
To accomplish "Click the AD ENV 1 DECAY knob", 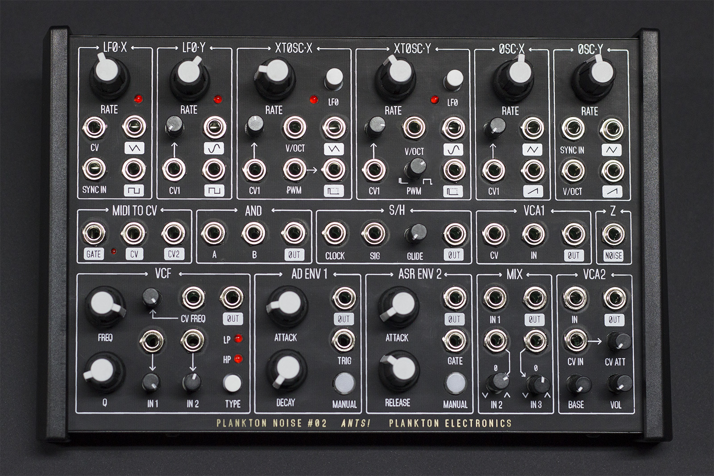I will (287, 372).
